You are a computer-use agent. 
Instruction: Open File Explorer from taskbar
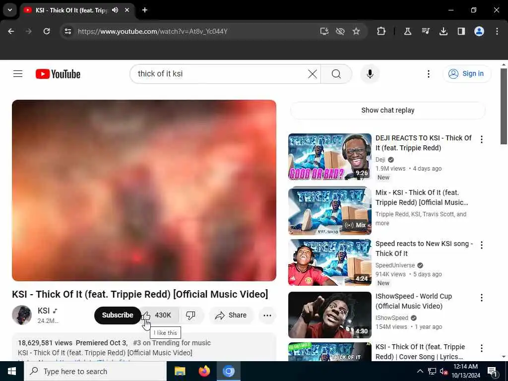pos(180,371)
